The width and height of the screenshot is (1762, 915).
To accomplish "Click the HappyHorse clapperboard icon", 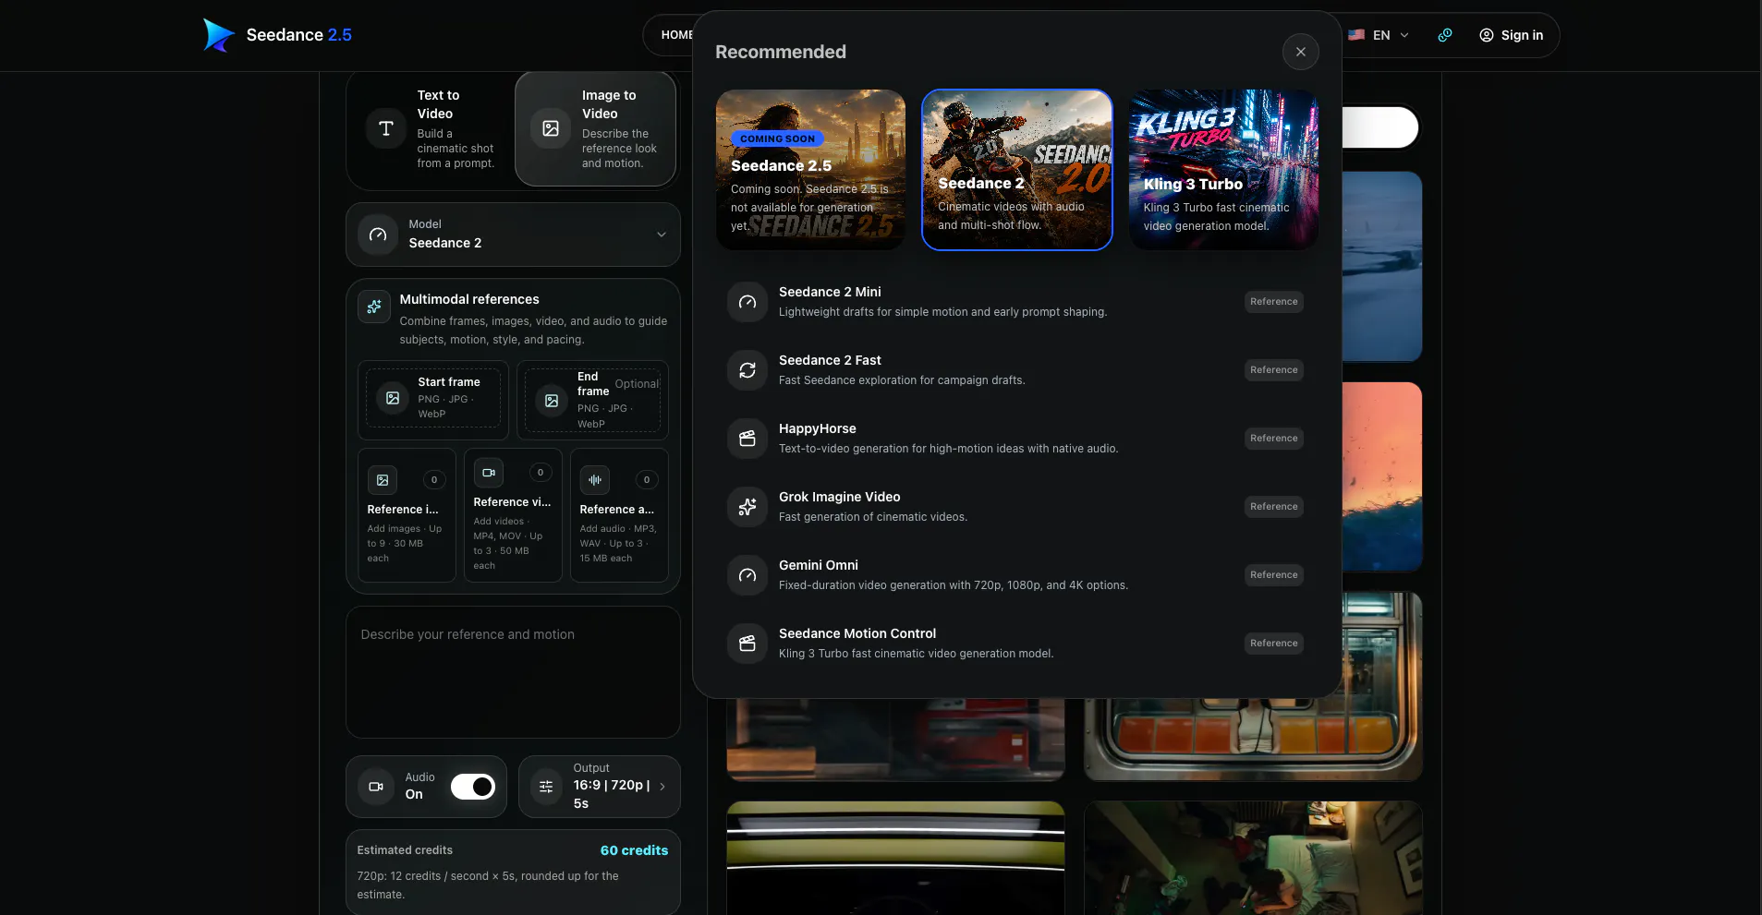I will tap(747, 439).
